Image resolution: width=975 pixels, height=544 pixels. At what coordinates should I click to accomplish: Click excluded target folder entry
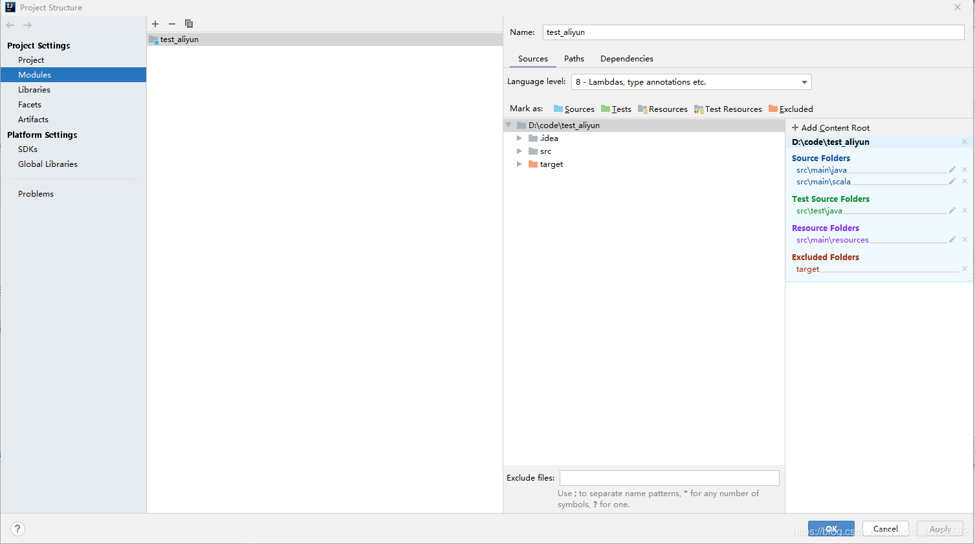point(807,269)
